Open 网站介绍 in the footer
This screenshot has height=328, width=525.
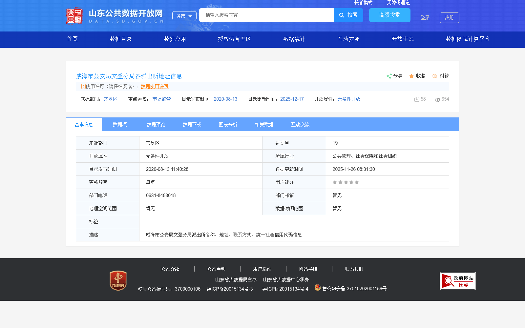[x=170, y=269]
